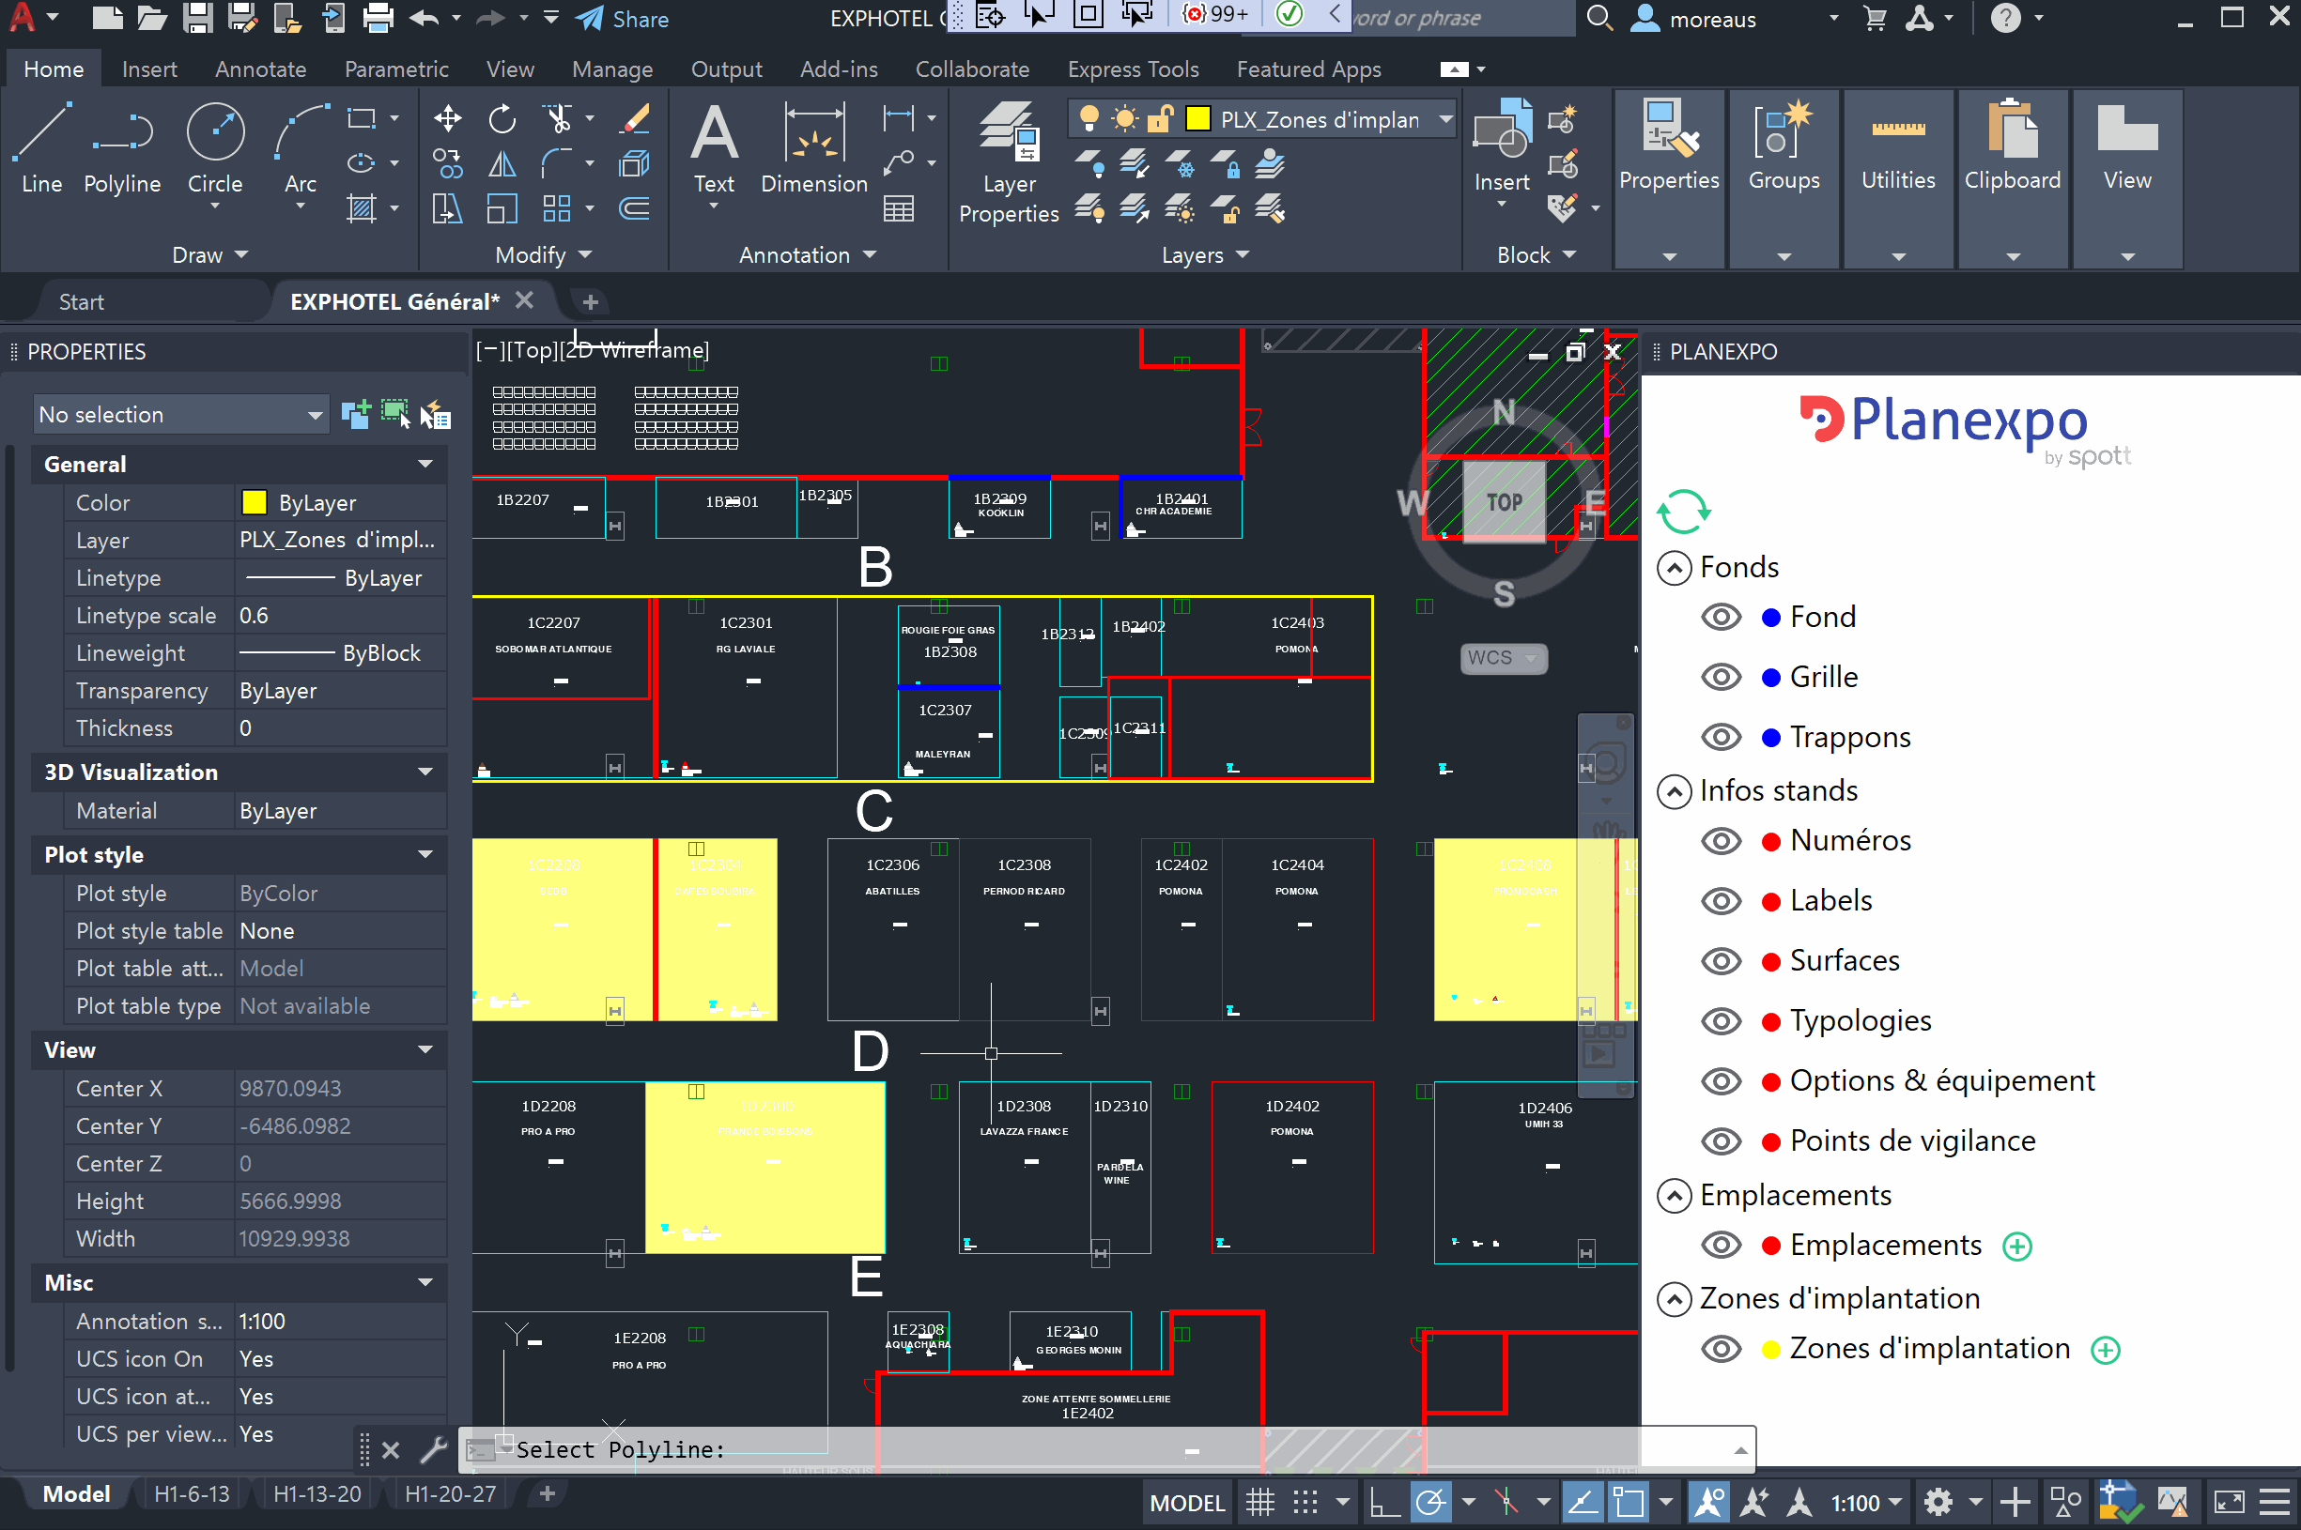Click the Copy tool in Modify
The height and width of the screenshot is (1530, 2301).
(447, 164)
